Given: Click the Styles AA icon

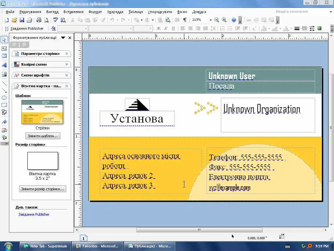Looking at the screenshot, I should click(53, 28).
